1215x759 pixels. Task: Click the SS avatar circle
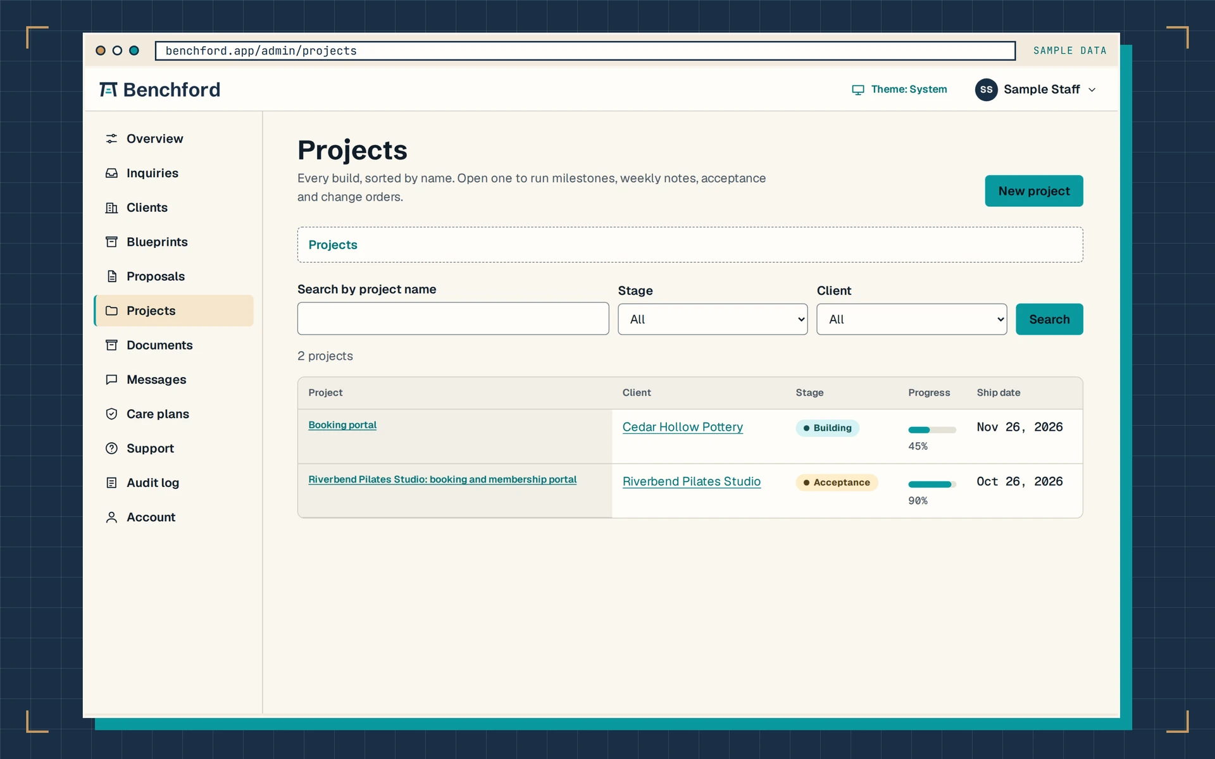(986, 90)
